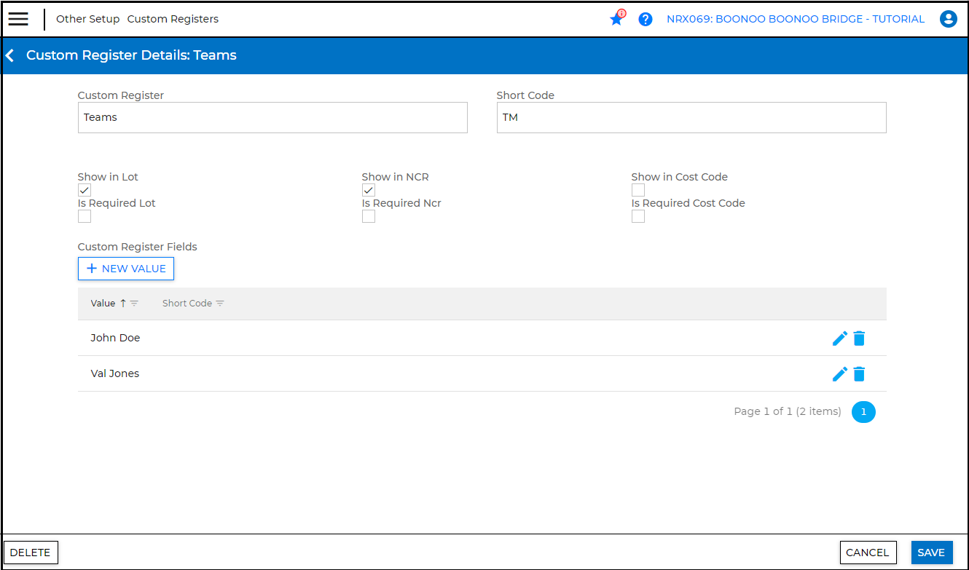Screen dimensions: 969x570
Task: Click the favorites star icon
Action: [616, 19]
